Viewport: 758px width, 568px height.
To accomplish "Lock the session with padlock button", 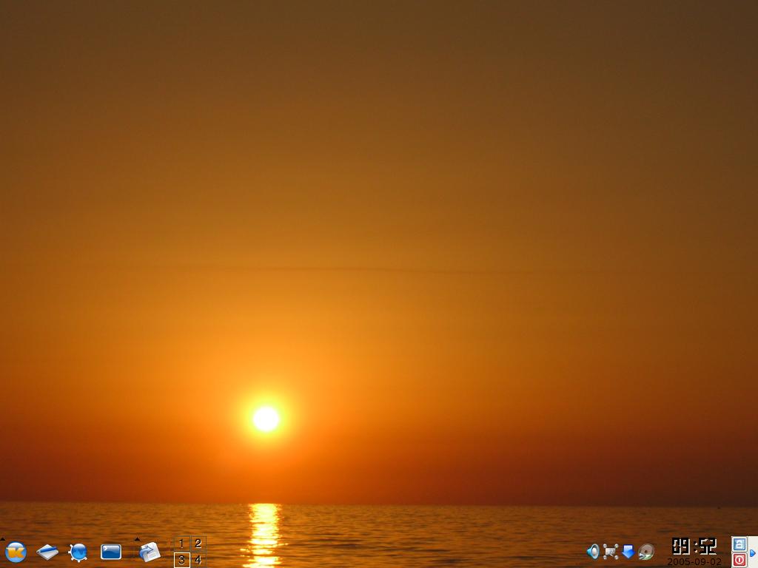I will pyautogui.click(x=739, y=544).
